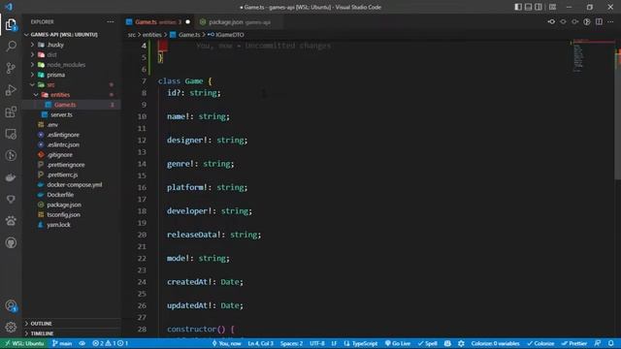This screenshot has width=621, height=349.
Task: Open the Explorer view in the activity bar
Action: coord(11,25)
